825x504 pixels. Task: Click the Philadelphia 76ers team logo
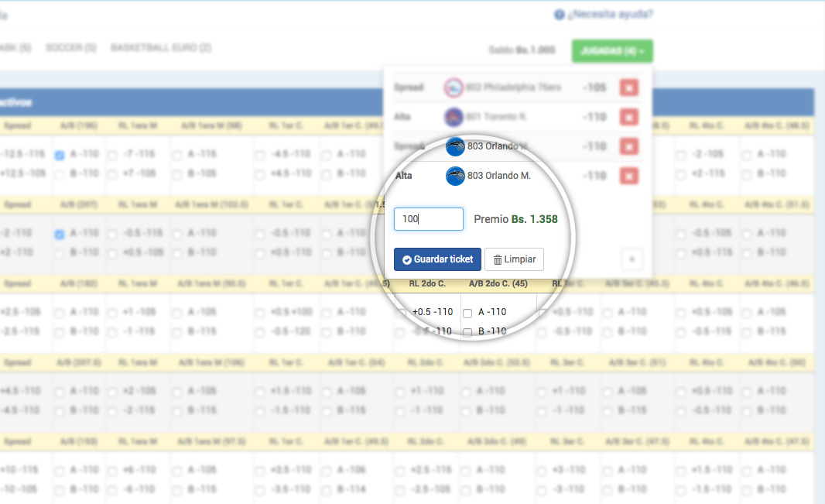pyautogui.click(x=454, y=87)
